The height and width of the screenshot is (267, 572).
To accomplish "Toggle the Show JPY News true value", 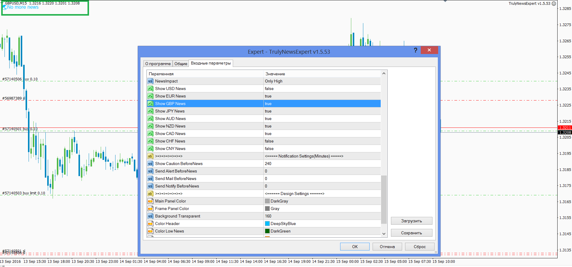I will [x=322, y=111].
